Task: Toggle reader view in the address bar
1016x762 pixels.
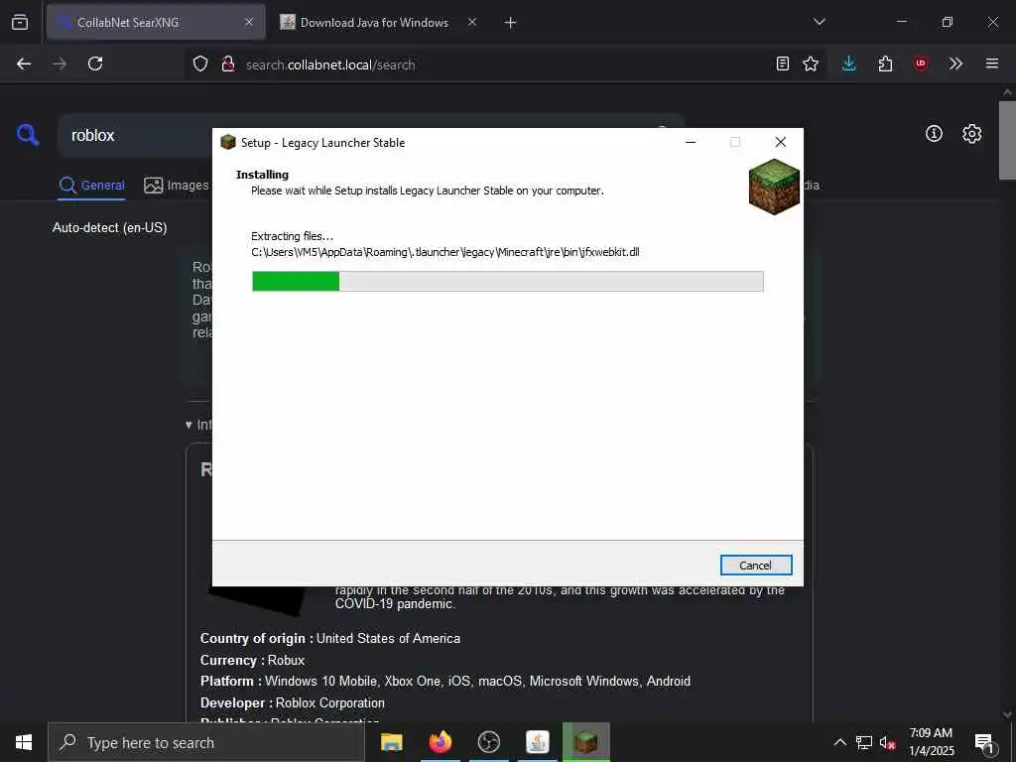Action: click(x=783, y=63)
